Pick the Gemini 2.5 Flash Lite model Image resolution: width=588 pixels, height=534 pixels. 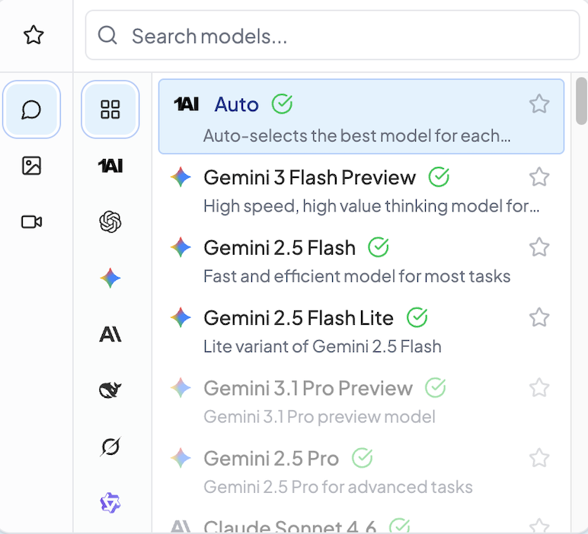(361, 331)
